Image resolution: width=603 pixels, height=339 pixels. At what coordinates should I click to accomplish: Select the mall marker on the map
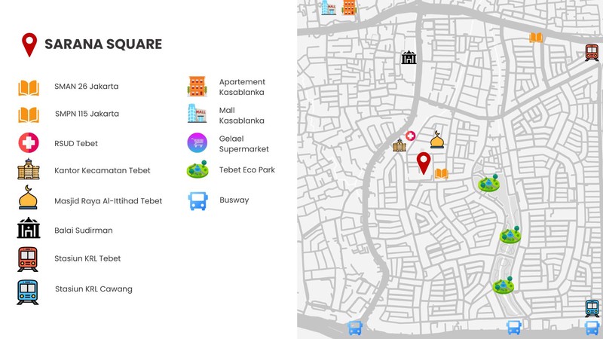[x=329, y=8]
